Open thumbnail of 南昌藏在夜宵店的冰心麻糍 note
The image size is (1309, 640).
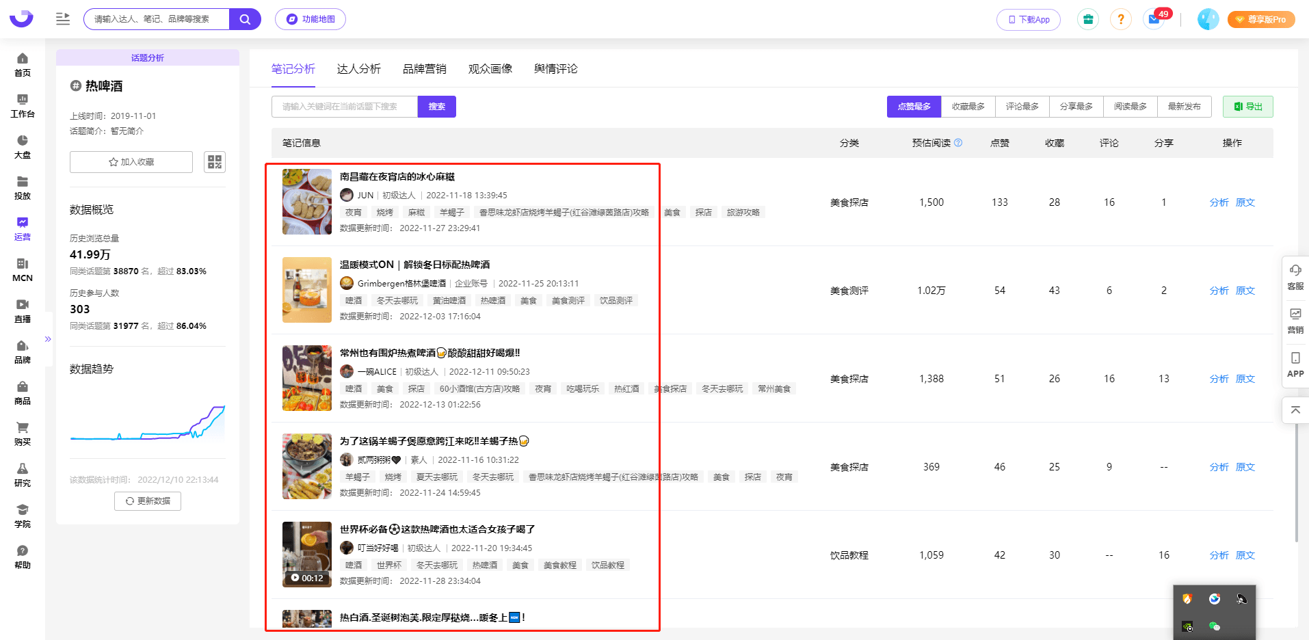(x=307, y=202)
